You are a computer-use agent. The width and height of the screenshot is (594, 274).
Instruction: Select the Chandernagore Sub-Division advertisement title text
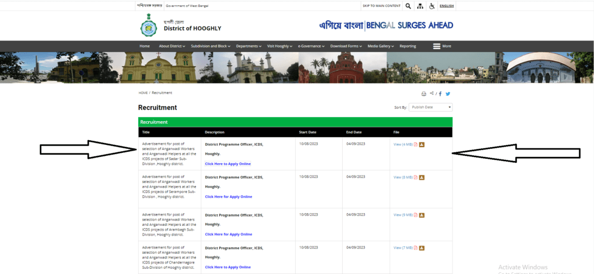[x=169, y=257]
